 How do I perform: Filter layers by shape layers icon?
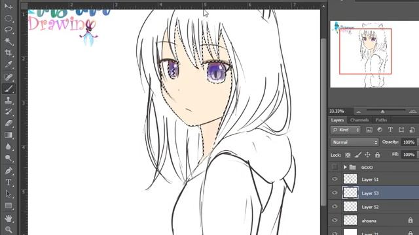(401, 130)
